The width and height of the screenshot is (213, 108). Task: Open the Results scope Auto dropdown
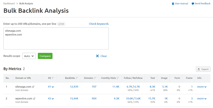click(29, 56)
